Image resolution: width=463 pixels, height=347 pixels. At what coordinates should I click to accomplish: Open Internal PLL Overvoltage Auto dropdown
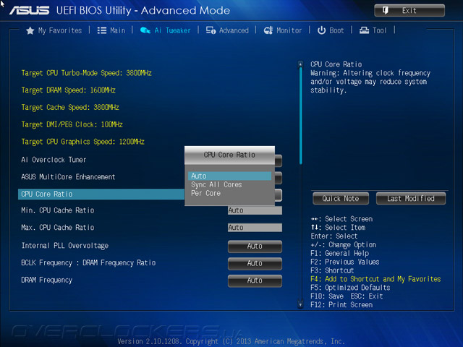(x=255, y=247)
